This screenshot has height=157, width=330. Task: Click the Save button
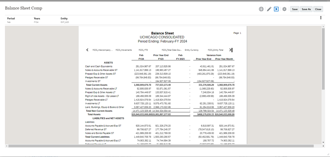pos(295,9)
